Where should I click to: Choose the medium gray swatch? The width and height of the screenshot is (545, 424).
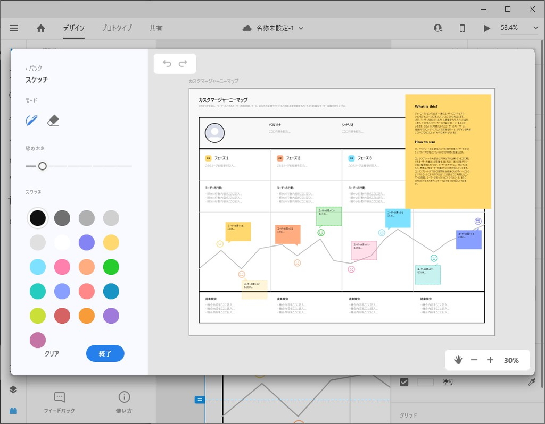[x=87, y=218]
